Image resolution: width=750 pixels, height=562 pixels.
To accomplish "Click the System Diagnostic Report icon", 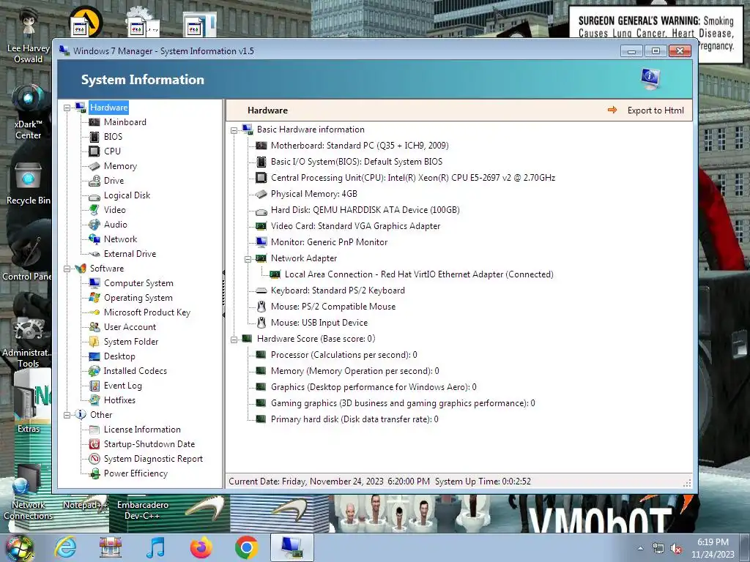I will point(94,459).
